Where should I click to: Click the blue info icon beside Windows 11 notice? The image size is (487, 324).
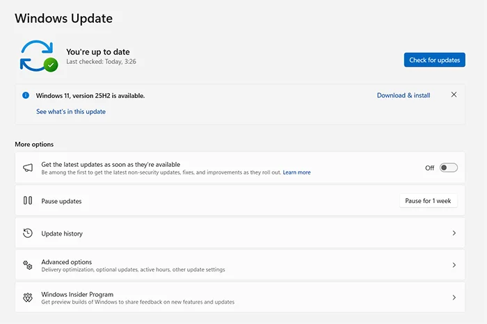coord(26,95)
